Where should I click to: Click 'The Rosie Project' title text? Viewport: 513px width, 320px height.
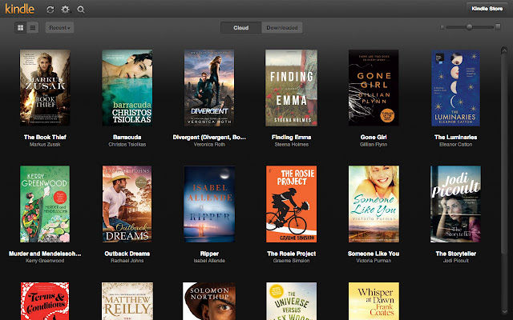(x=291, y=254)
